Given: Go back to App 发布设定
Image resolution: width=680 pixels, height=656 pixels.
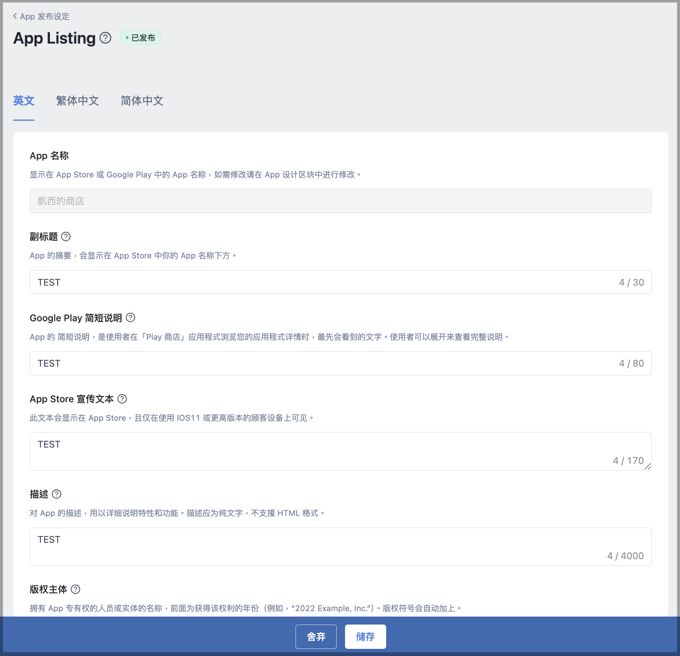Looking at the screenshot, I should (x=41, y=16).
